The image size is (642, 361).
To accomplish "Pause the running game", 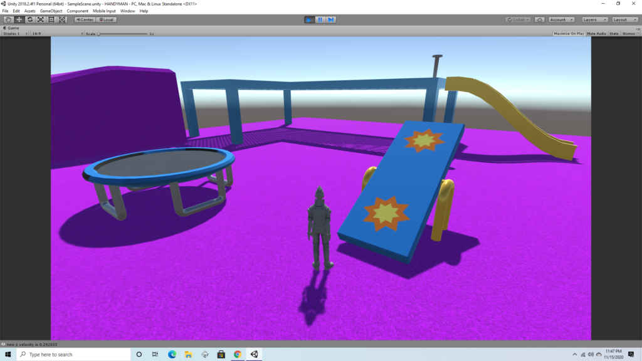I will point(320,19).
